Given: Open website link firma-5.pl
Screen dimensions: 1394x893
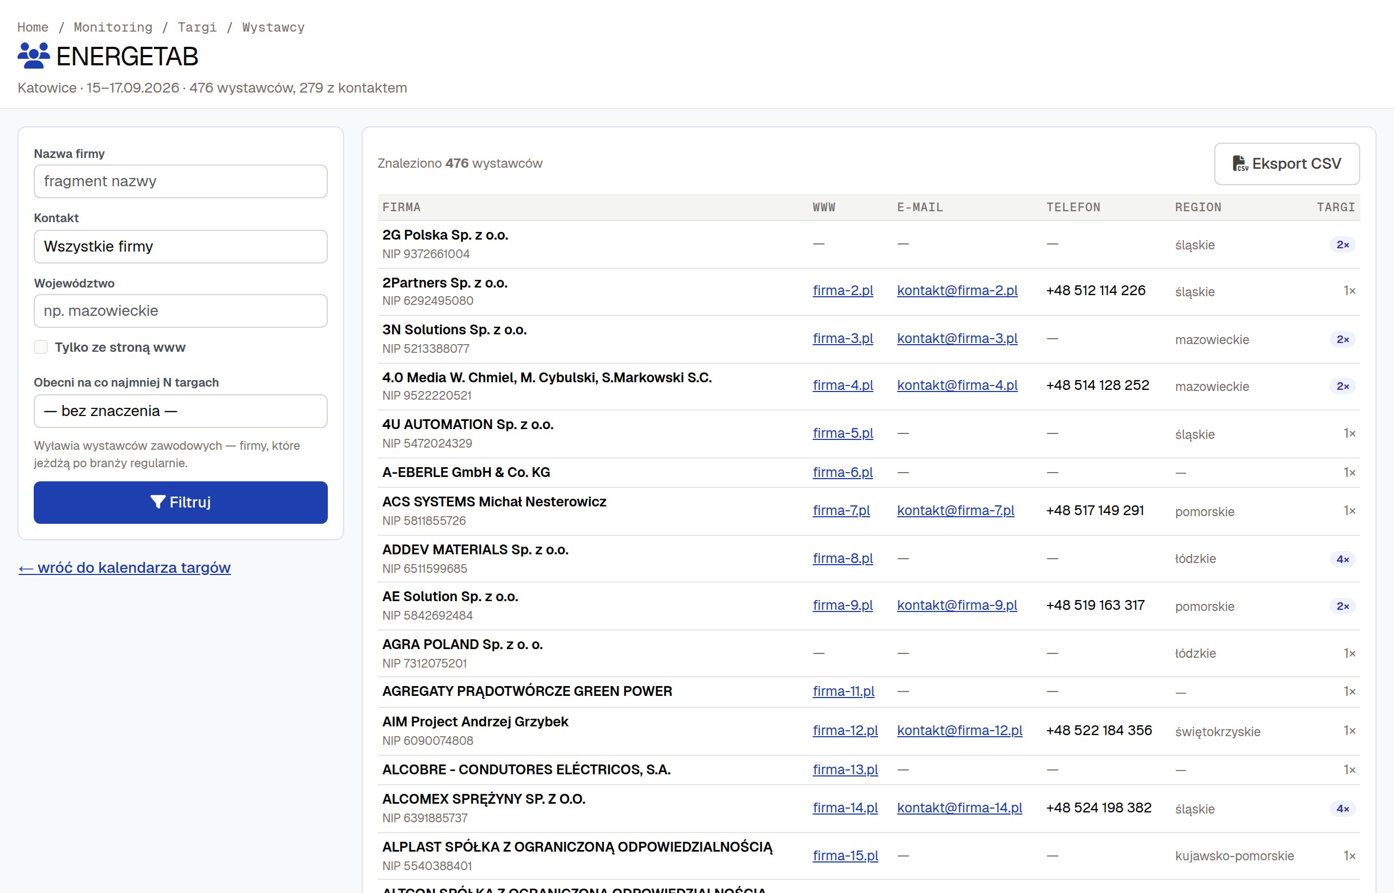Looking at the screenshot, I should 842,433.
